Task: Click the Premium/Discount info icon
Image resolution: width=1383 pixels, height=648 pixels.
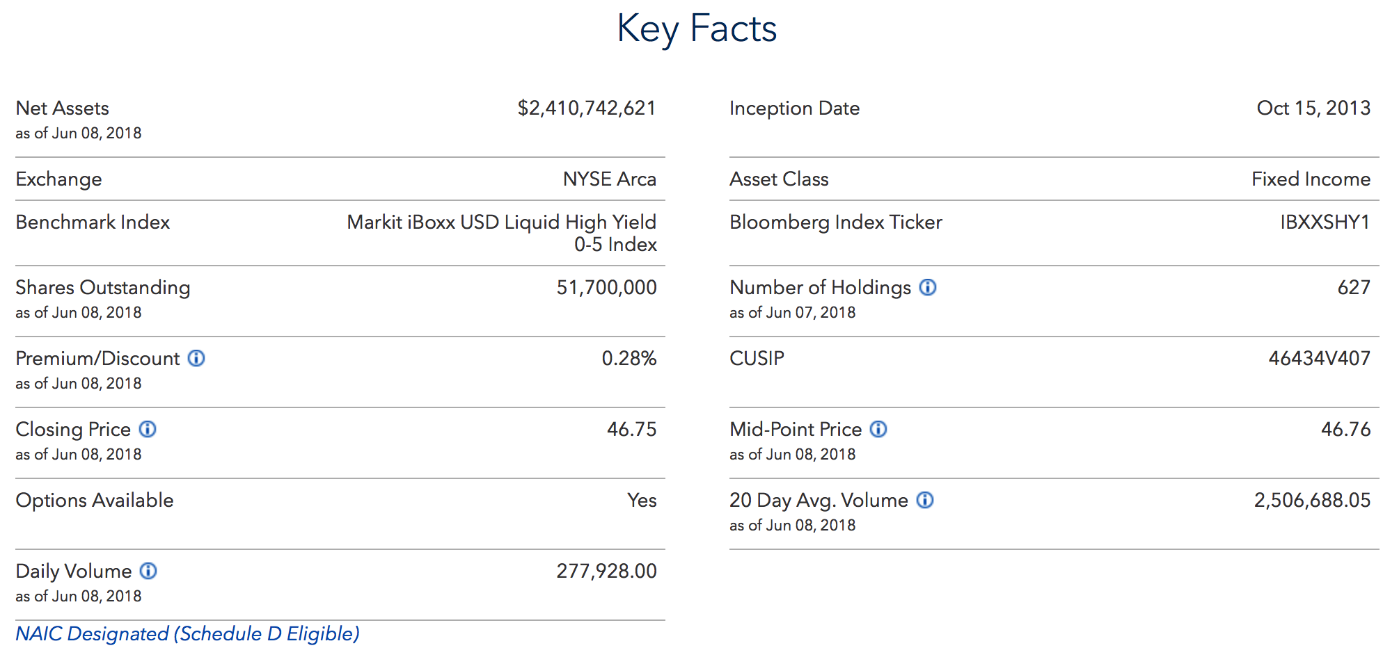Action: click(197, 358)
